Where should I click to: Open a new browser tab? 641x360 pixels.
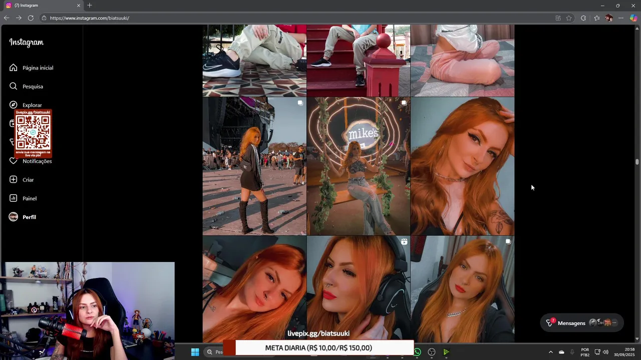coord(90,5)
